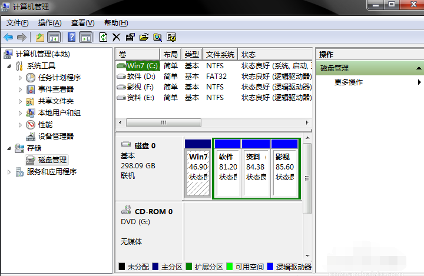This screenshot has height=276, width=424.
Task: Click 更多操作 in the actions pane
Action: coord(349,82)
